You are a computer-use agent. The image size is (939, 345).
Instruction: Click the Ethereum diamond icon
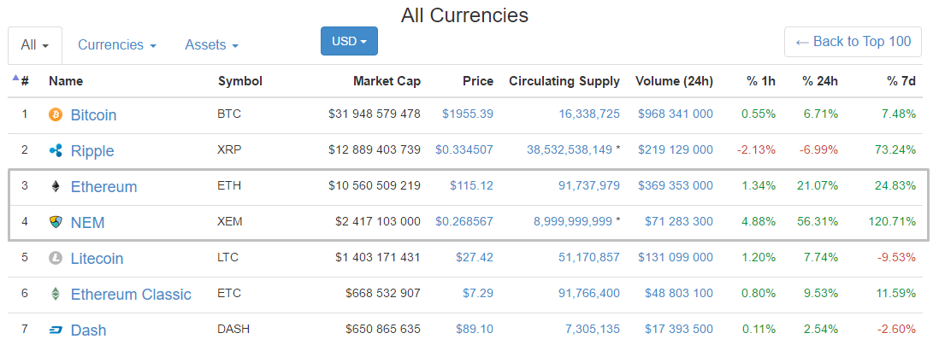tap(56, 186)
